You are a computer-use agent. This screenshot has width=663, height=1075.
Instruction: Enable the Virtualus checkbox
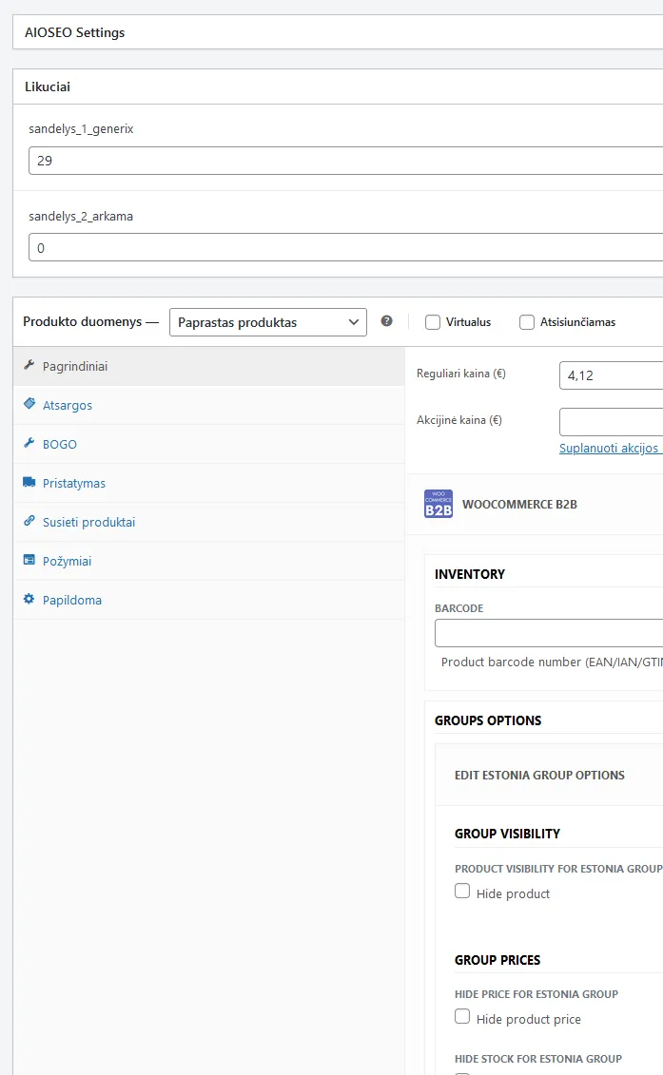point(433,322)
